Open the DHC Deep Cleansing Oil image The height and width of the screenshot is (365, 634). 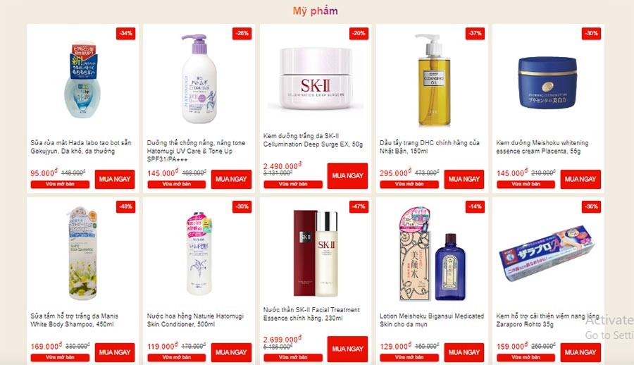point(432,80)
